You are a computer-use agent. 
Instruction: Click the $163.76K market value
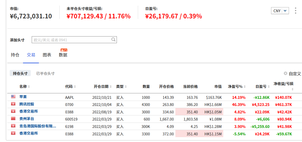[214, 98]
